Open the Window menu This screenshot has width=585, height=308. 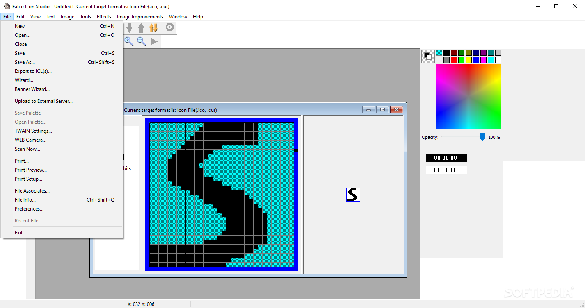click(178, 17)
